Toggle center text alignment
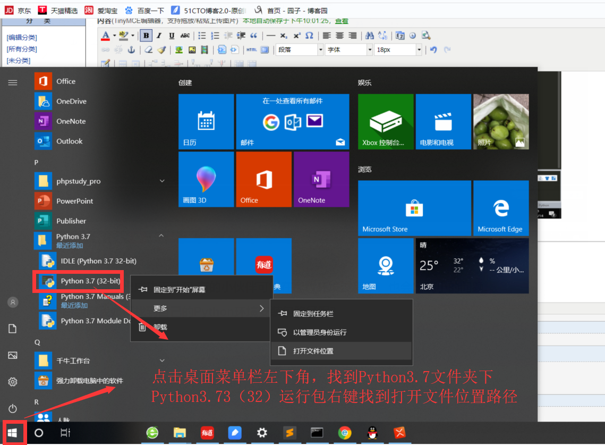 click(x=339, y=36)
